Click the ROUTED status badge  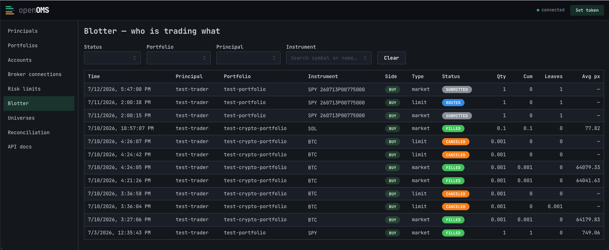point(453,103)
